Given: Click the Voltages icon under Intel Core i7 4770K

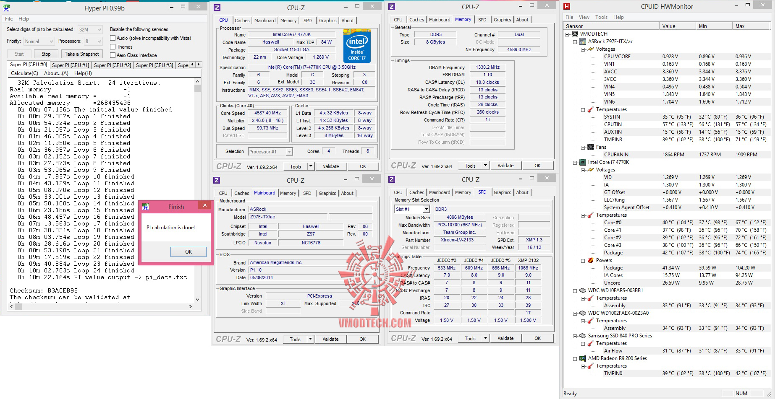Looking at the screenshot, I should (590, 170).
